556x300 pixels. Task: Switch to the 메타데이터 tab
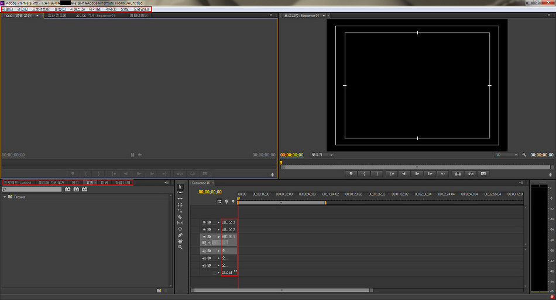(x=139, y=16)
